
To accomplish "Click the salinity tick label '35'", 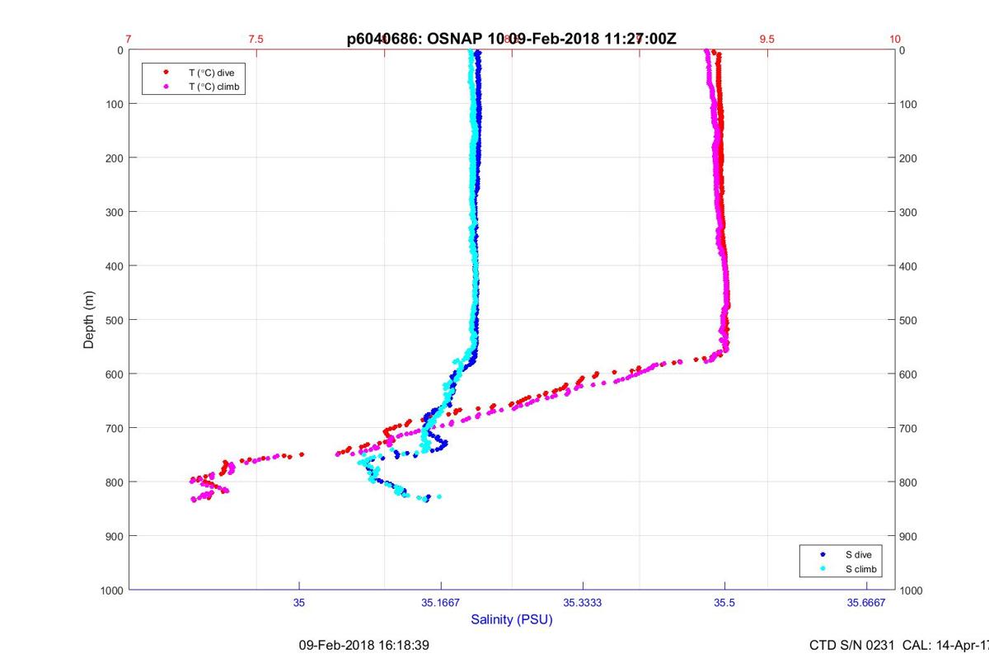I will (x=299, y=603).
